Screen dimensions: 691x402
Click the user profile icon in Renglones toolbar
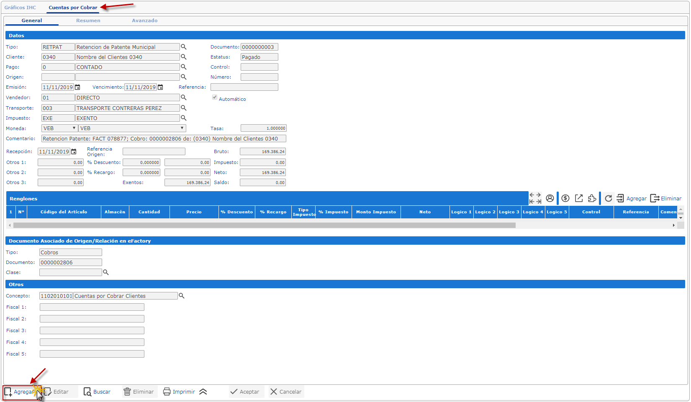coord(550,198)
